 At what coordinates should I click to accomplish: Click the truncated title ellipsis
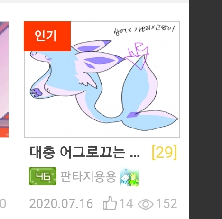[135, 156]
